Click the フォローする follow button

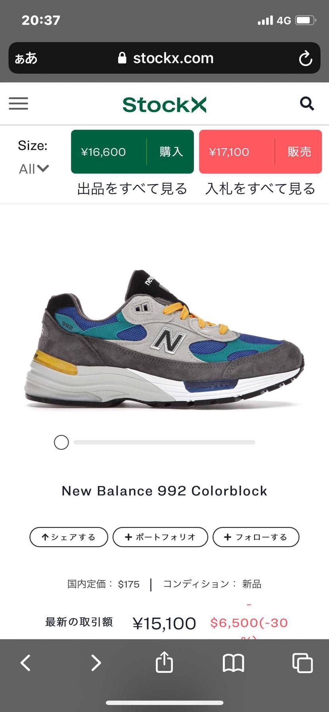(x=256, y=537)
